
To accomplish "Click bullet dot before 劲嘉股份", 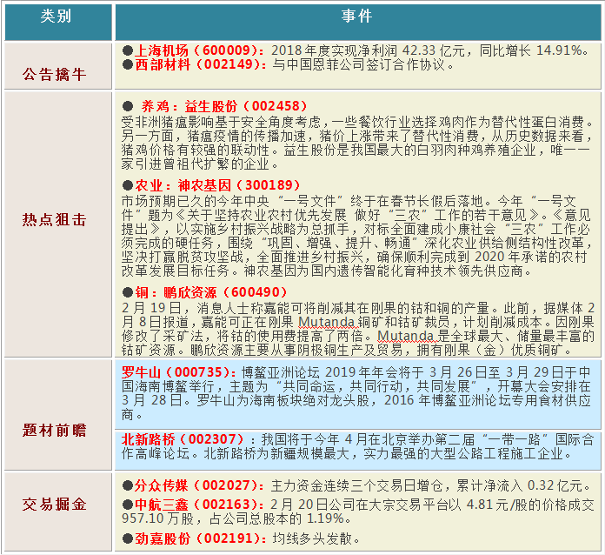I will click(x=128, y=538).
